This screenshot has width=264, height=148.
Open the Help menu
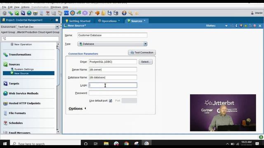coord(65,7)
